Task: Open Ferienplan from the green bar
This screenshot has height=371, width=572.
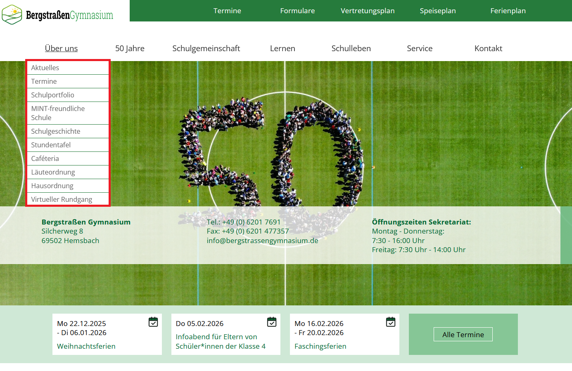Action: 508,11
